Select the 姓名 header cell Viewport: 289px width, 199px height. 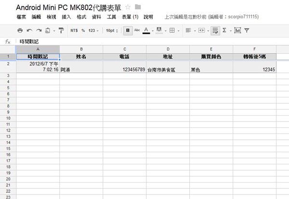(x=81, y=57)
